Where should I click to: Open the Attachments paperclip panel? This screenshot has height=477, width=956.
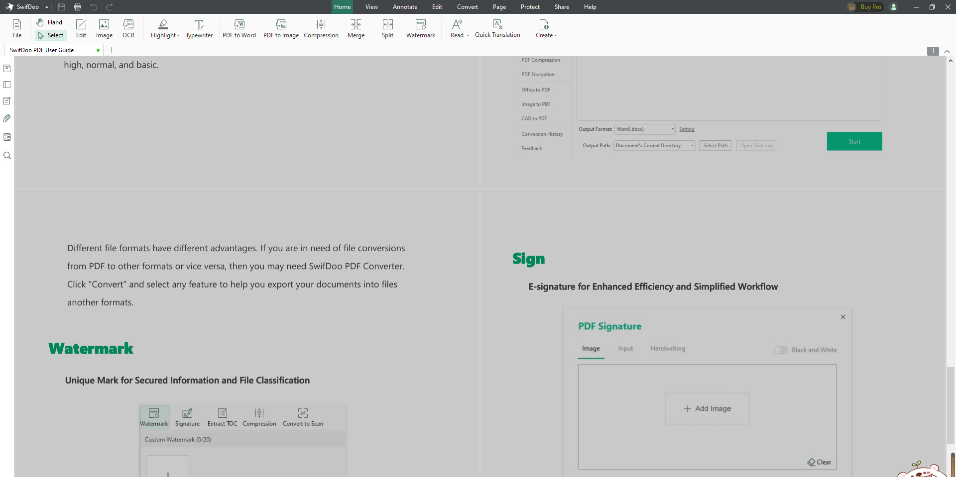pos(7,118)
